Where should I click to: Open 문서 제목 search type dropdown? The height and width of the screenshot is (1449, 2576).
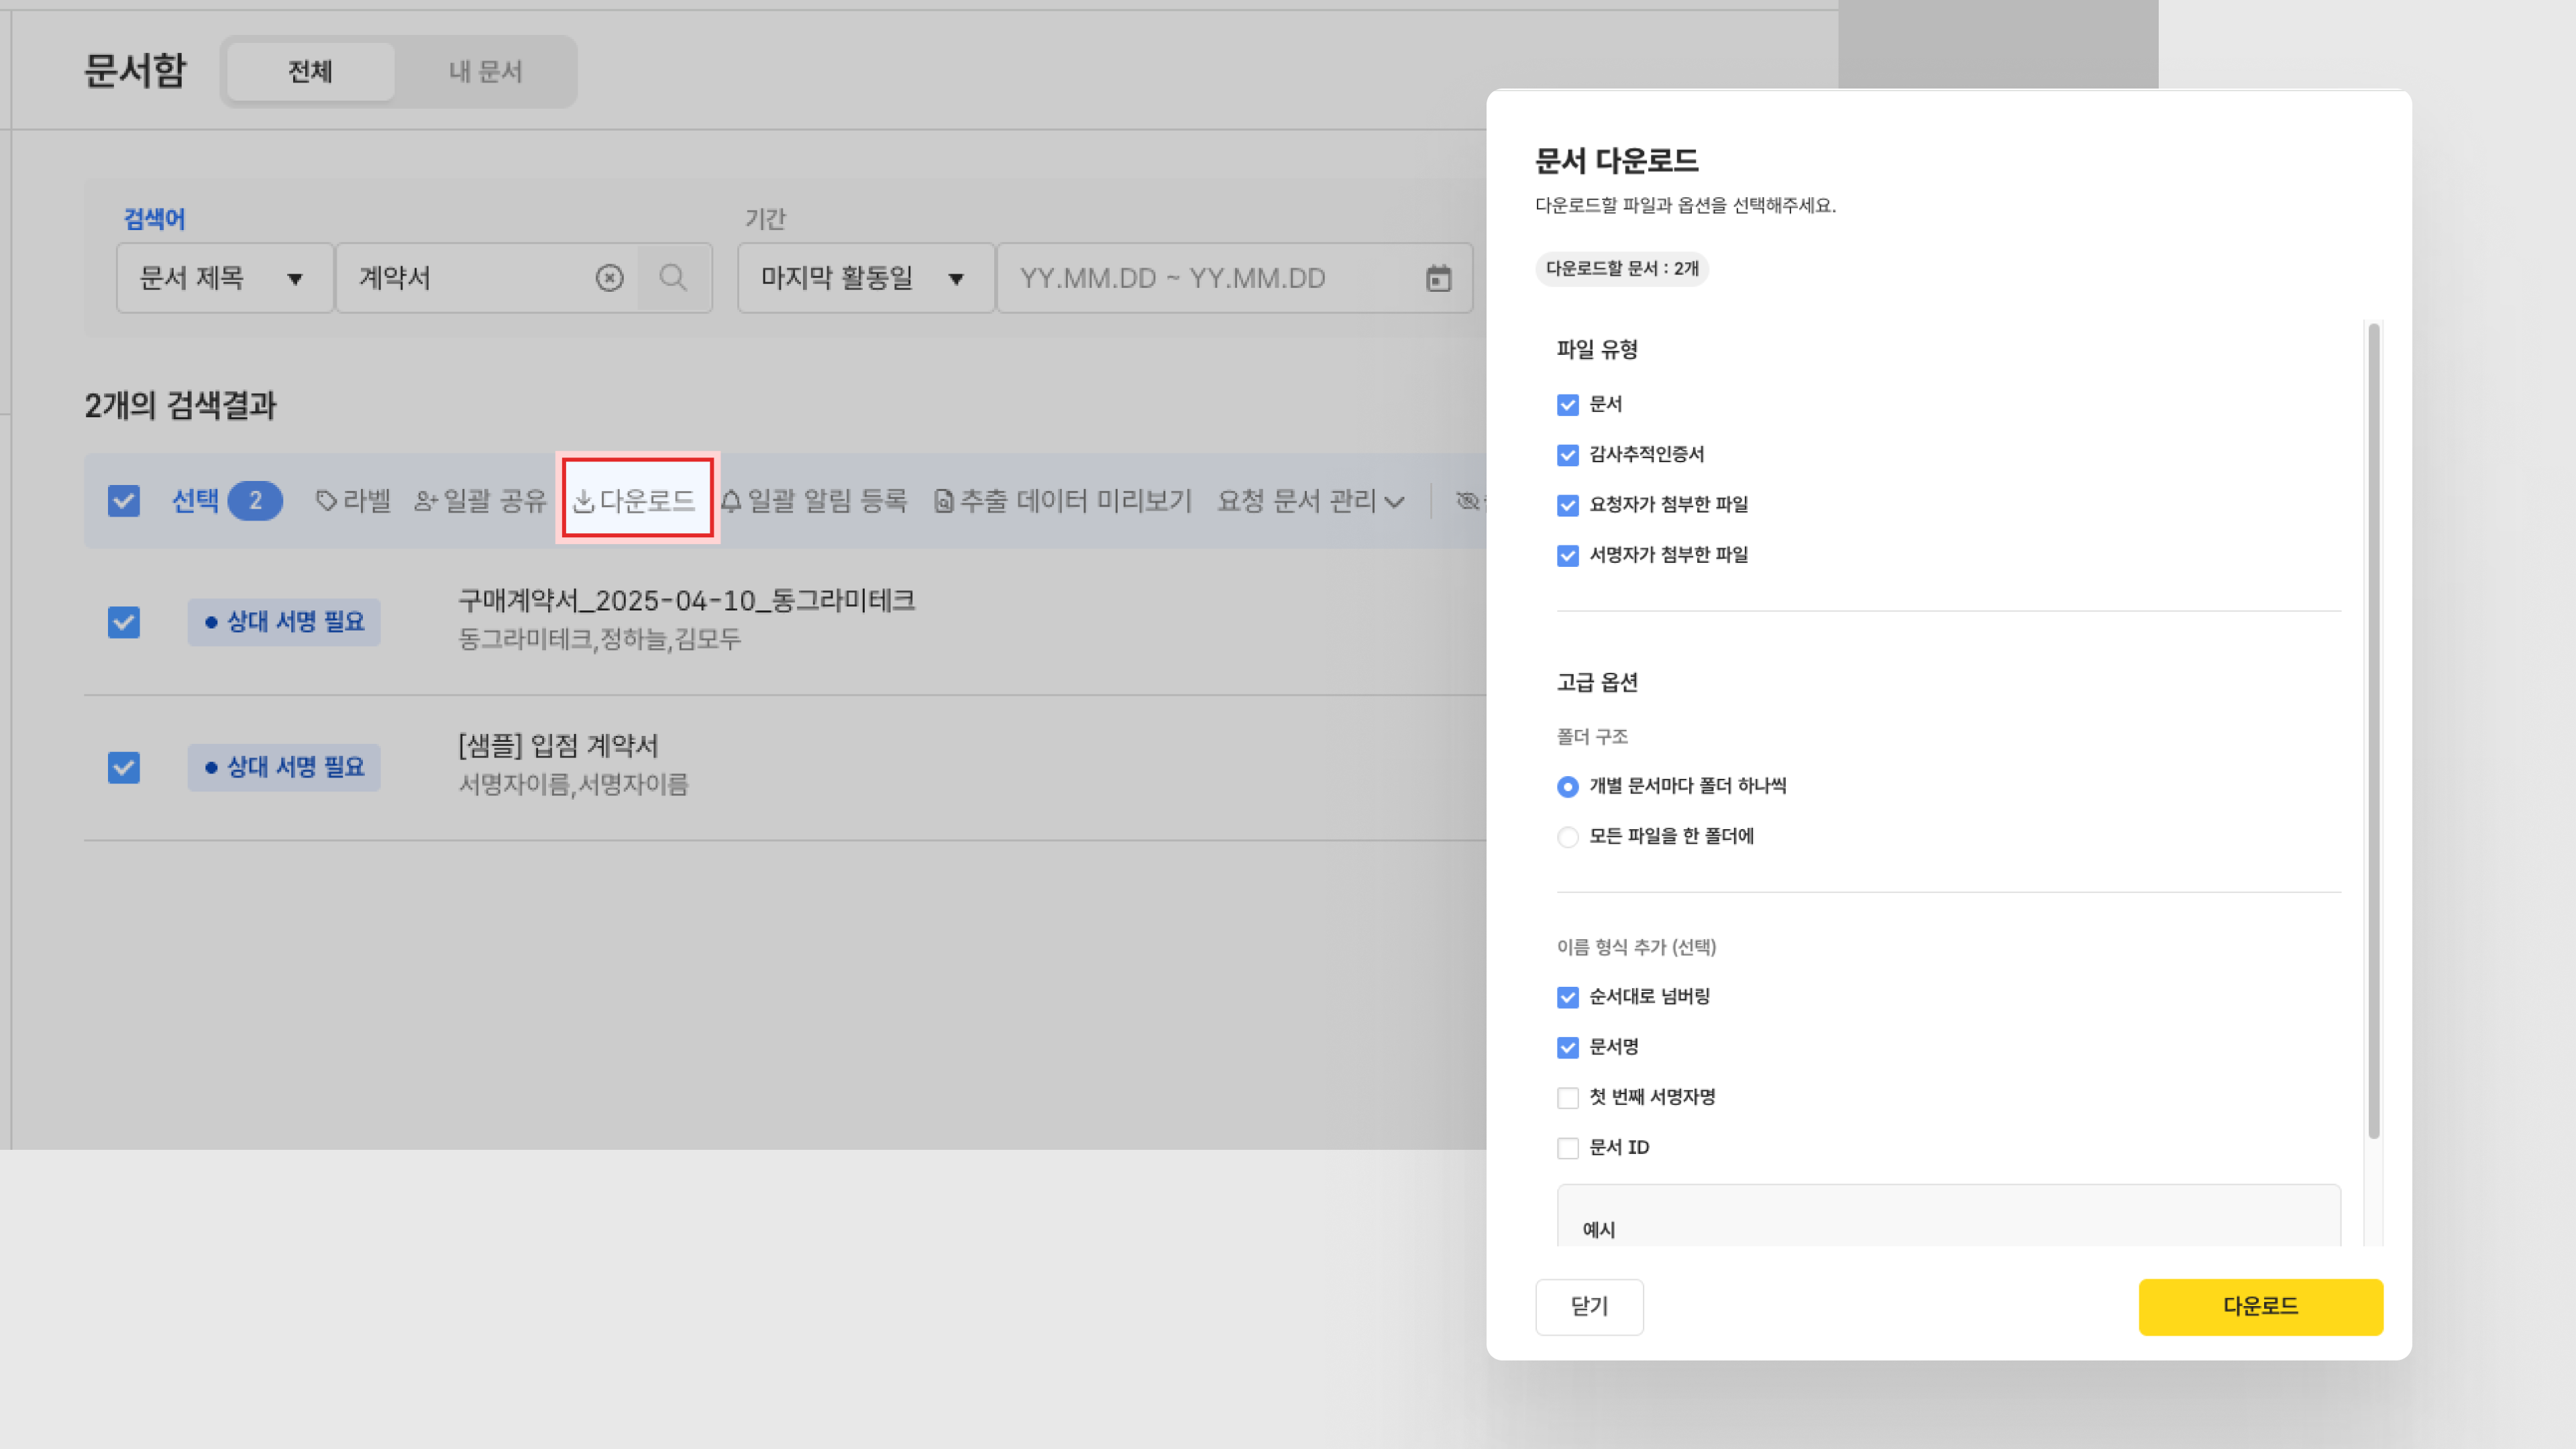pos(224,278)
